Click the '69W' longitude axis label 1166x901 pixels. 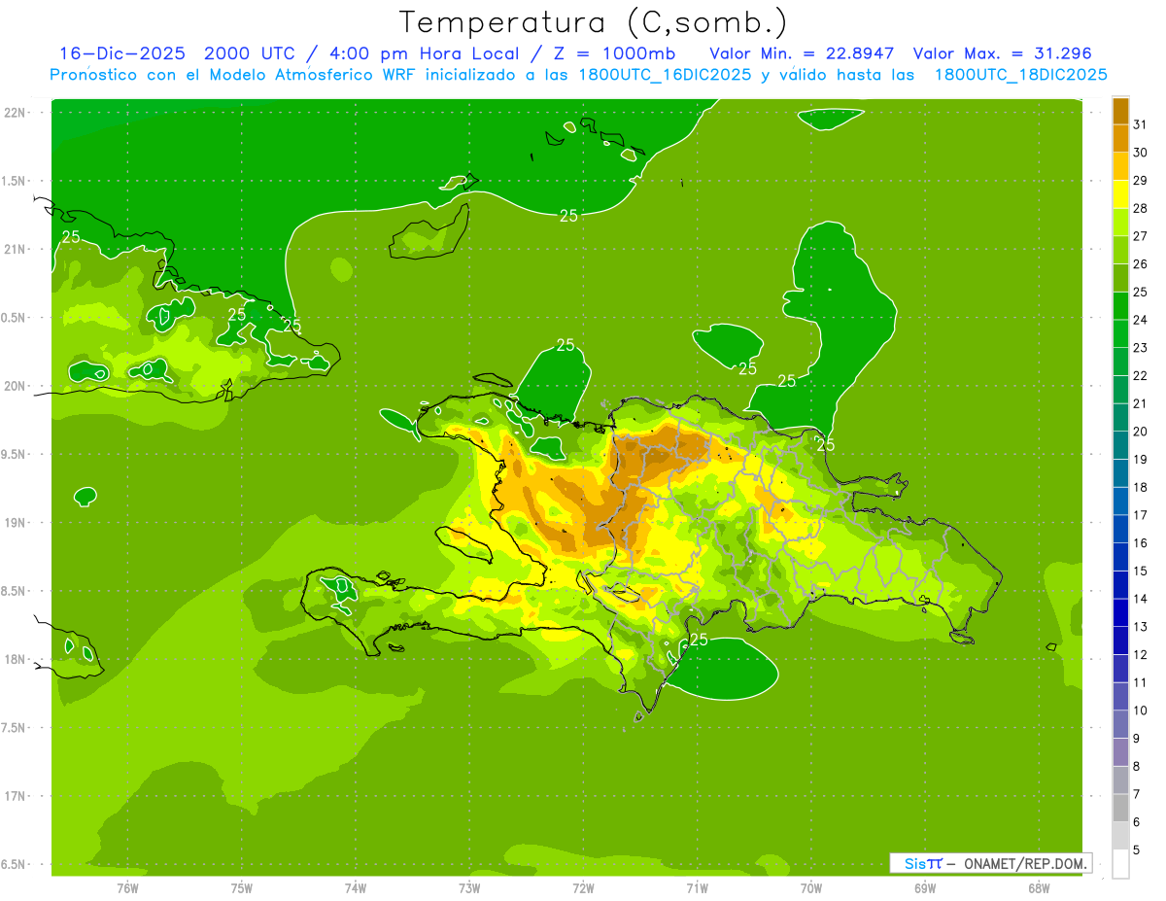[x=924, y=888]
